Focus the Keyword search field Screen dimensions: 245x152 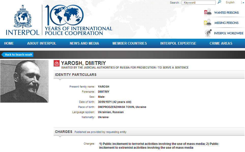tap(199, 3)
